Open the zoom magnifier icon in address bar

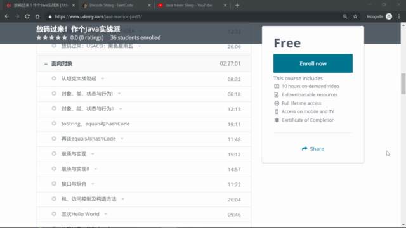click(345, 16)
